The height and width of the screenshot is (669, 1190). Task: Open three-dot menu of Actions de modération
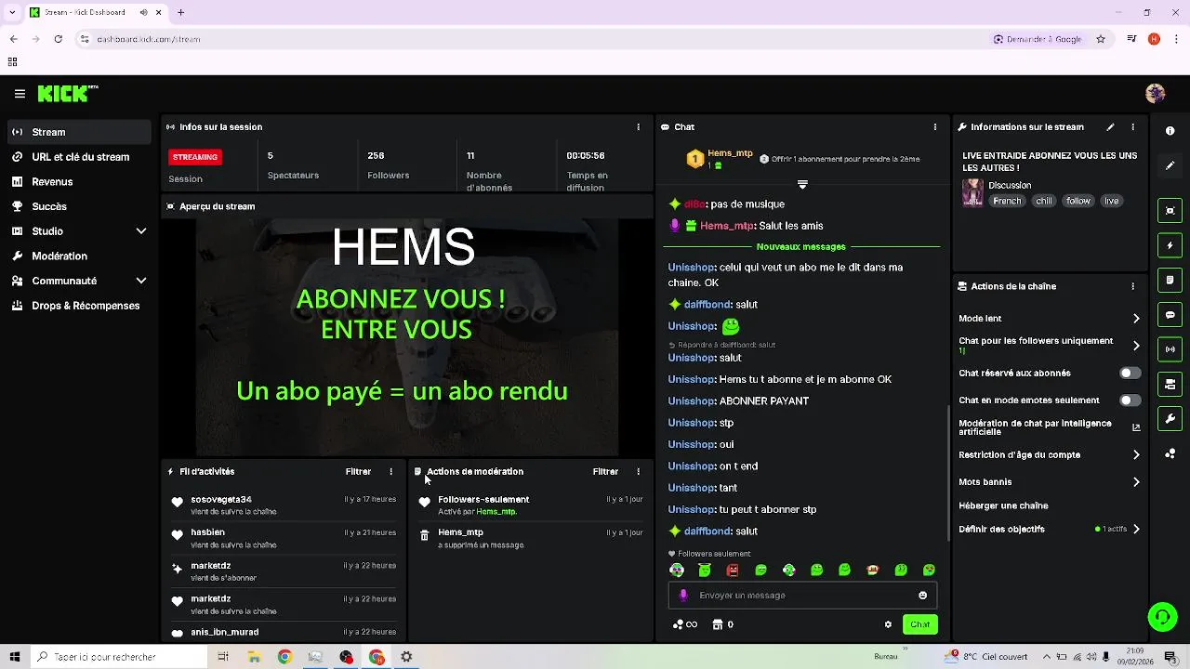click(x=638, y=472)
